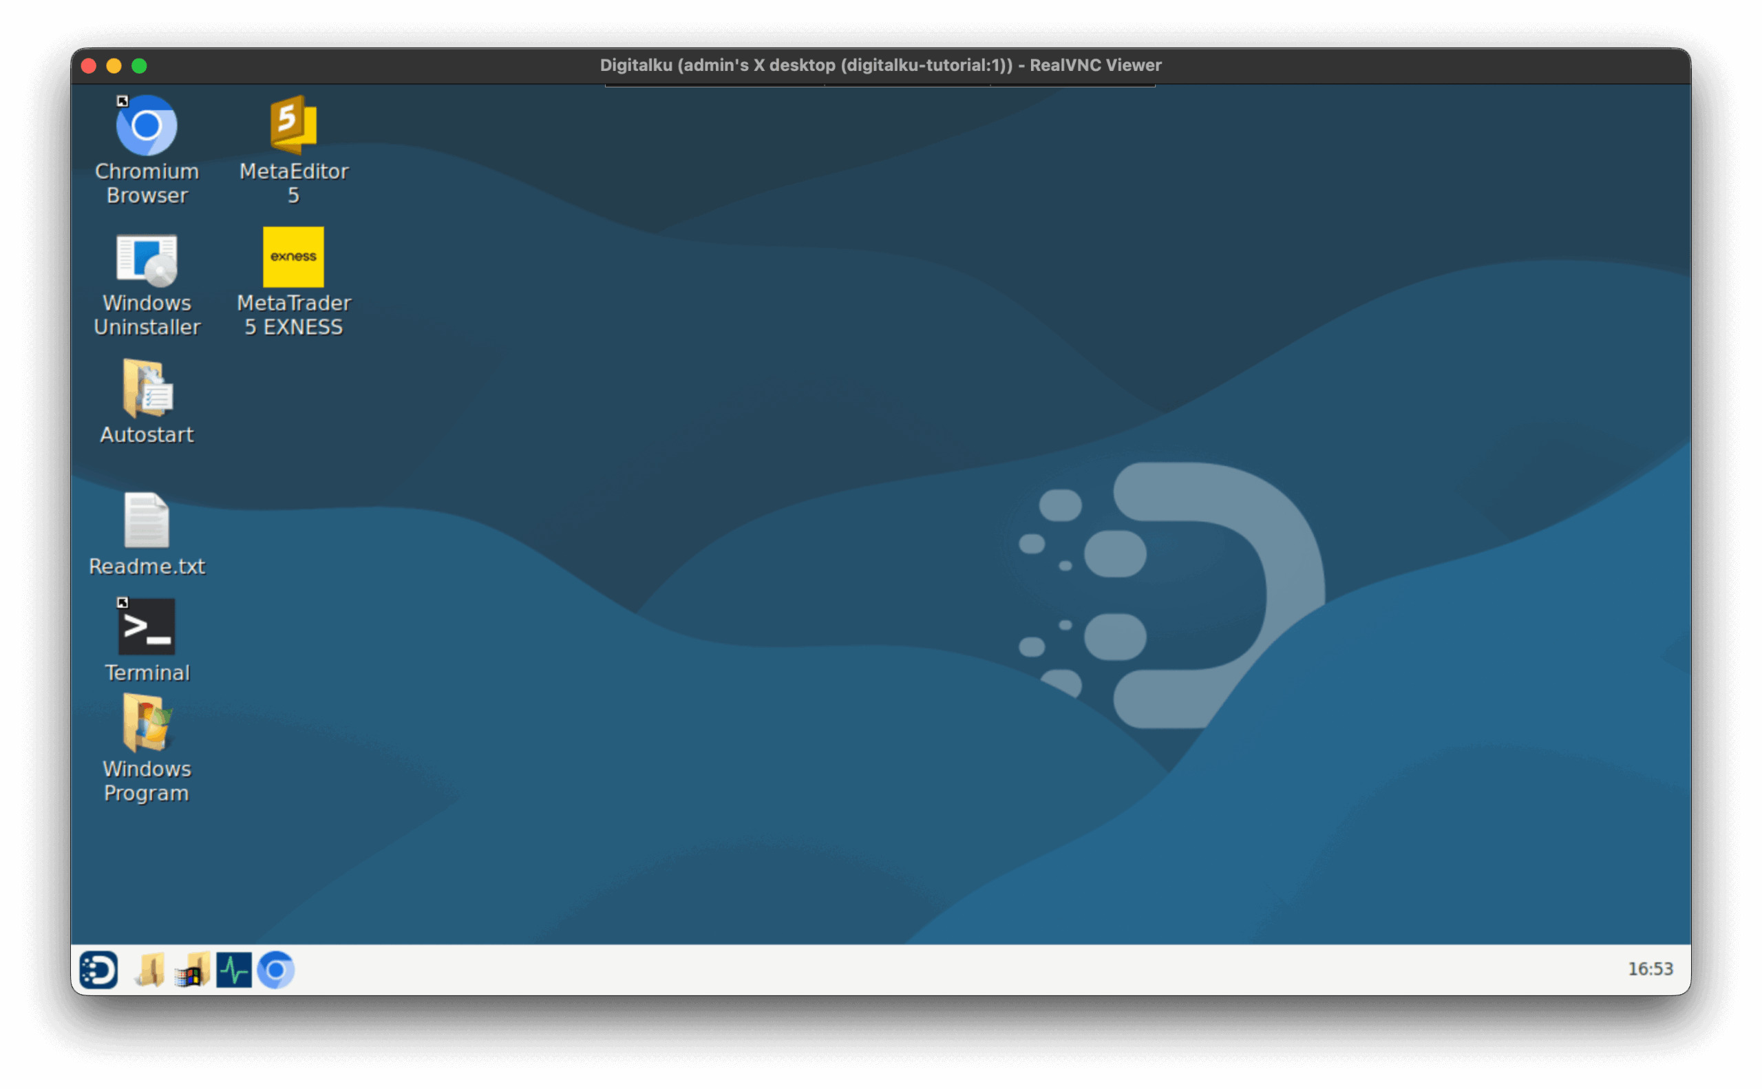
Task: Select the Chromium Browser desktop icon
Action: coord(147,126)
